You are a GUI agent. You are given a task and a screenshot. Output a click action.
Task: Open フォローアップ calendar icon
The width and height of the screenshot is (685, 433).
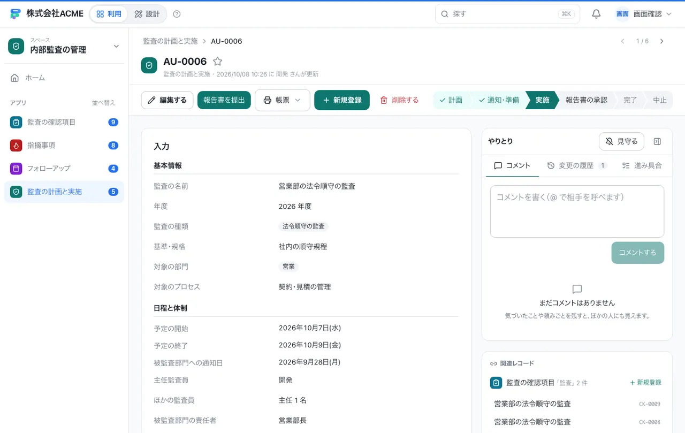16,168
